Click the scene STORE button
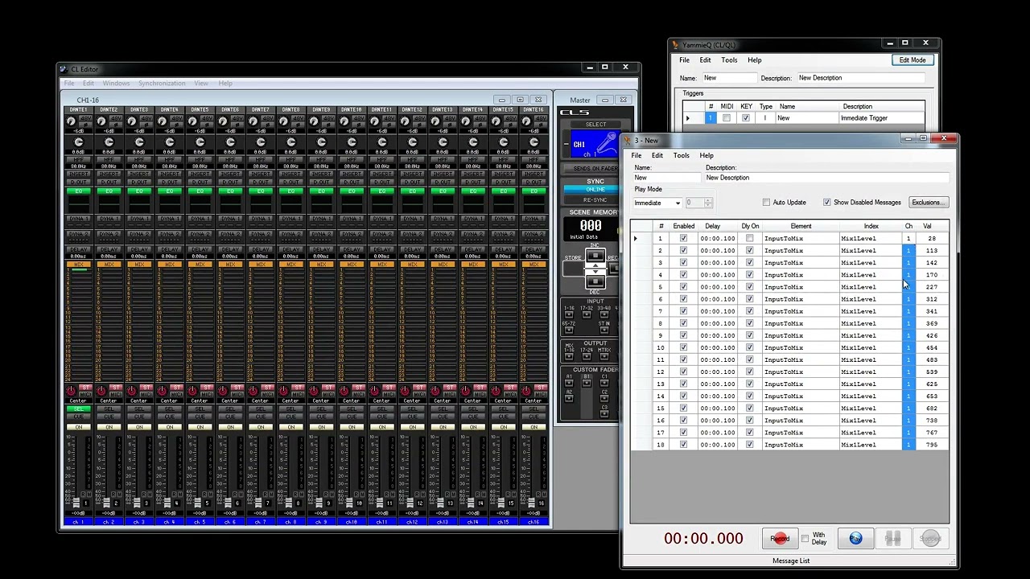The width and height of the screenshot is (1030, 579). (573, 268)
